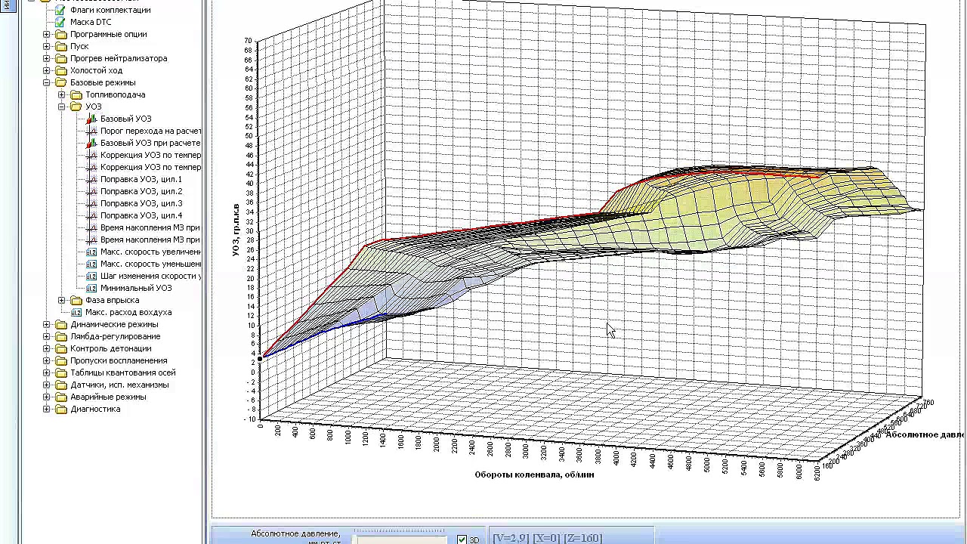Click the Базовые режимы folder icon
Screen dimensions: 967x544
(x=61, y=82)
